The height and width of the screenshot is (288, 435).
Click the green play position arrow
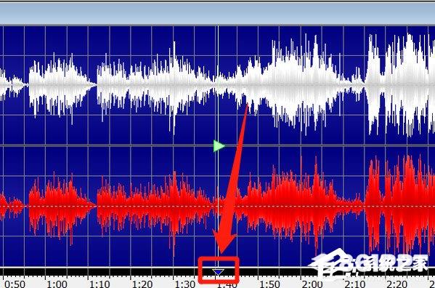[x=219, y=146]
